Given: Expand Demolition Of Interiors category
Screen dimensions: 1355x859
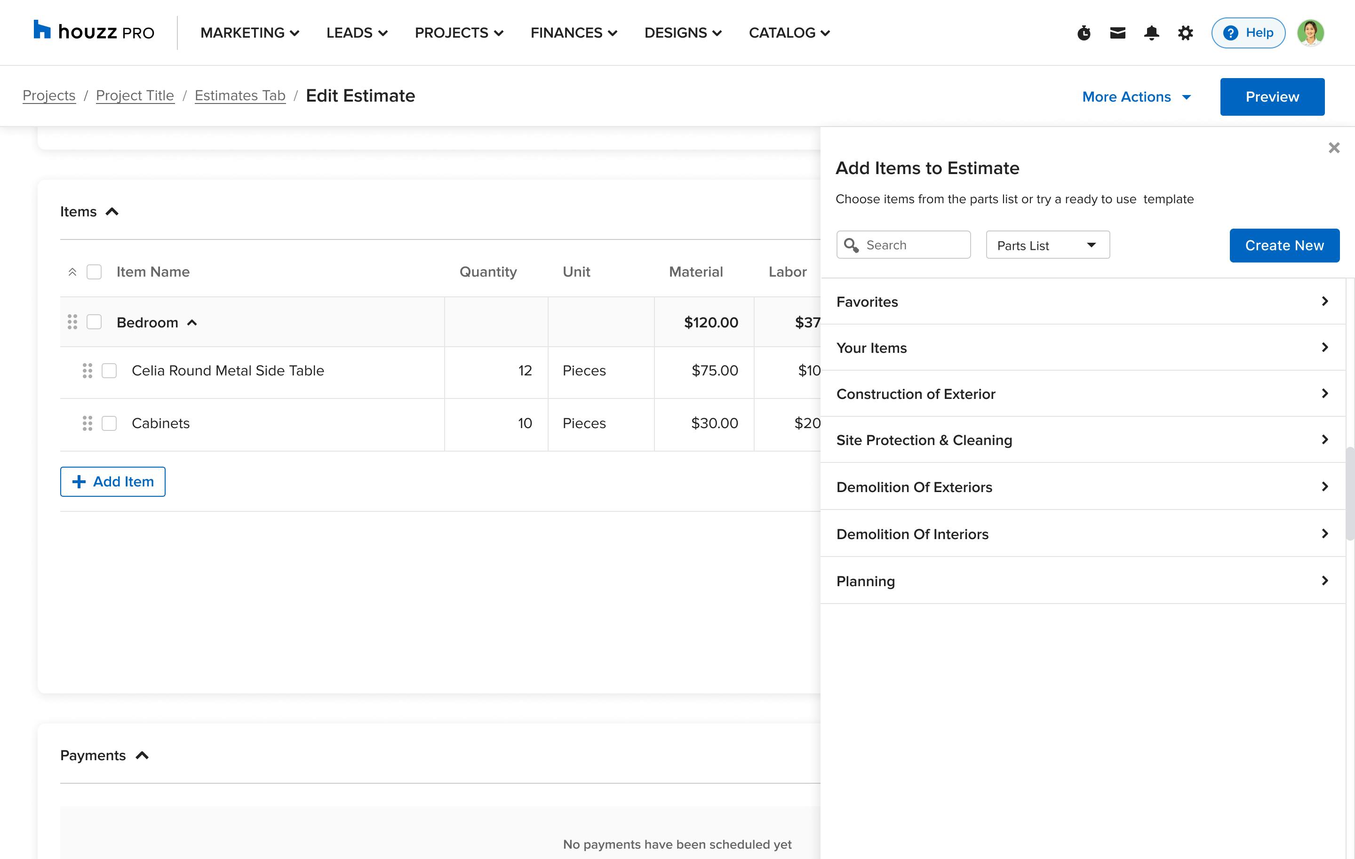Looking at the screenshot, I should pos(1083,534).
